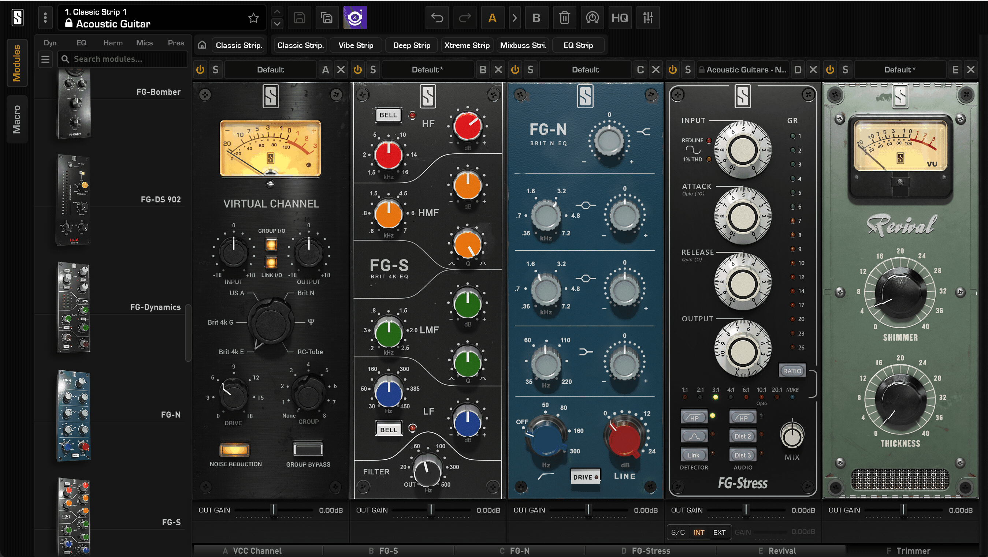The width and height of the screenshot is (988, 557).
Task: Click Revival slot OUT GAIN slider
Action: (x=903, y=510)
